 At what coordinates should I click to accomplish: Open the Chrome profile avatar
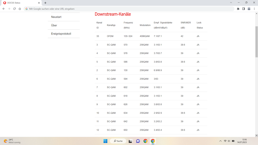249,9
